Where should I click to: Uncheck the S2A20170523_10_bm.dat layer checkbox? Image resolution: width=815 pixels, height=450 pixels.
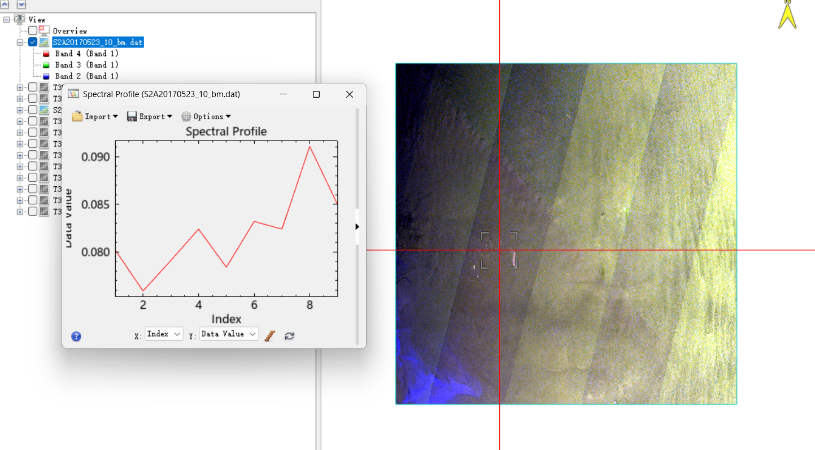click(33, 42)
